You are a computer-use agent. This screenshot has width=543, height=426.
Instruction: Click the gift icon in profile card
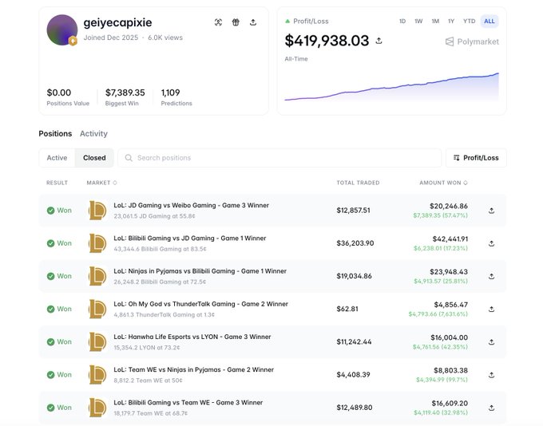tap(236, 22)
